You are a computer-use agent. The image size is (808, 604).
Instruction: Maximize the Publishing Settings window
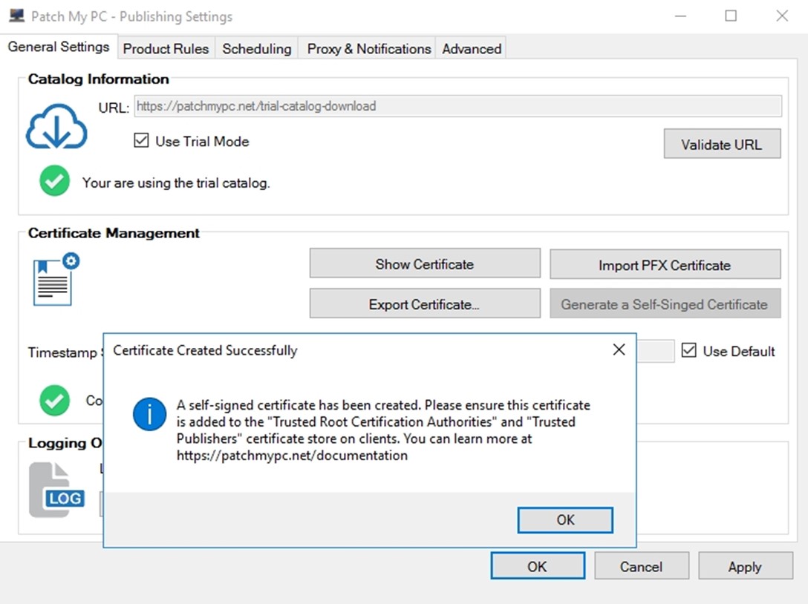pyautogui.click(x=731, y=16)
